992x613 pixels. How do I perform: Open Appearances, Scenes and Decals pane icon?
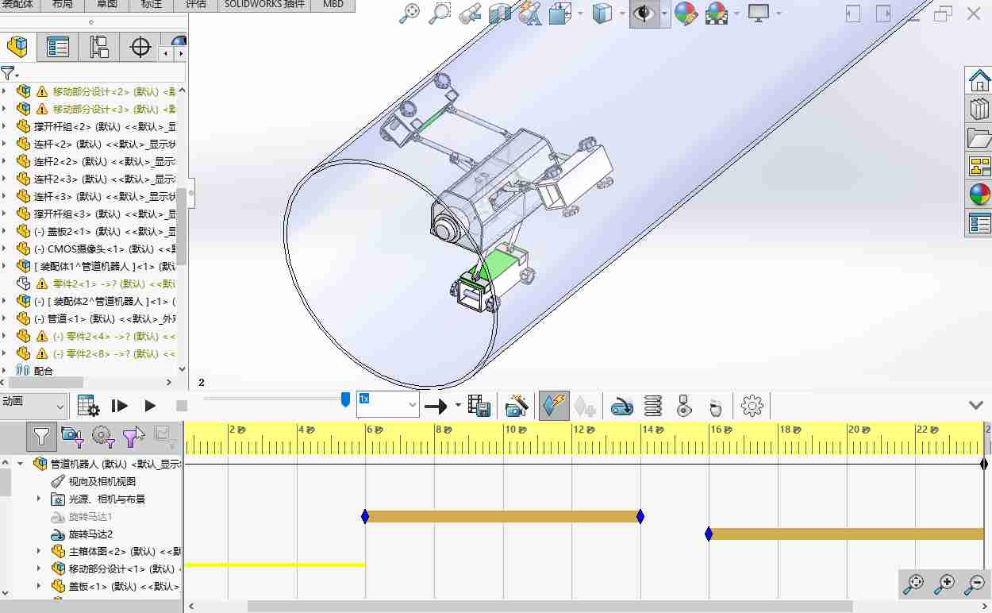pyautogui.click(x=979, y=195)
